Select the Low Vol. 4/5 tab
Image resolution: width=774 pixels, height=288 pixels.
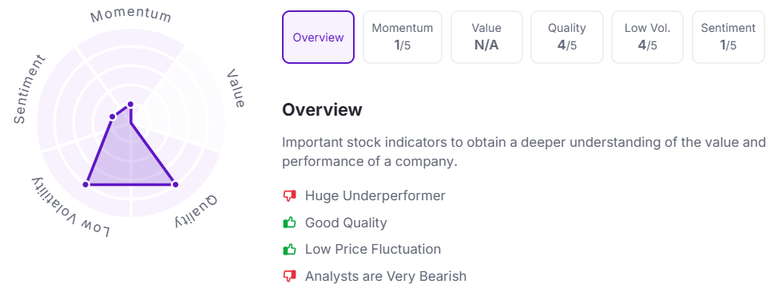pos(647,37)
